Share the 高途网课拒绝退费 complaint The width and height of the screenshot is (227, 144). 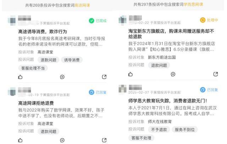click(x=104, y=140)
